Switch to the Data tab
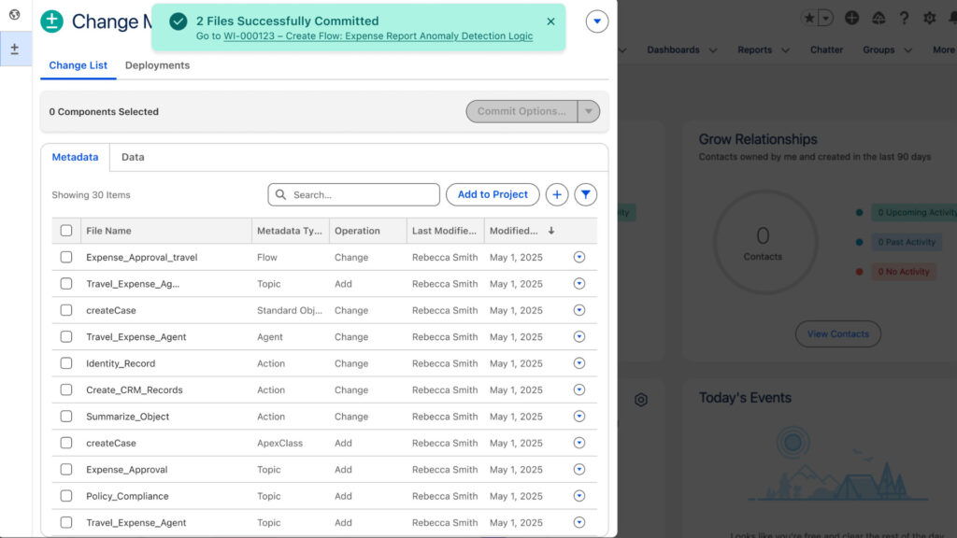This screenshot has height=538, width=957. 133,157
